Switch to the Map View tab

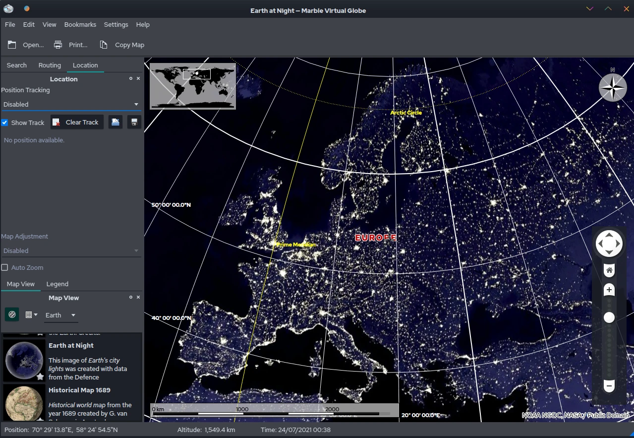coord(21,284)
